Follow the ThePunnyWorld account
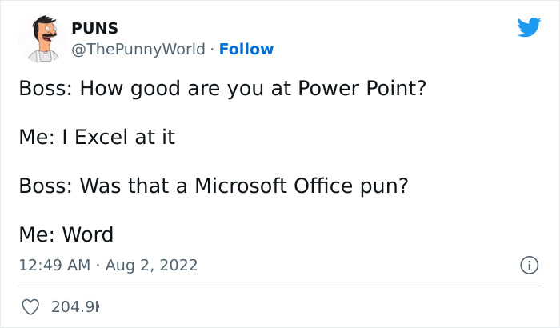 tap(246, 49)
